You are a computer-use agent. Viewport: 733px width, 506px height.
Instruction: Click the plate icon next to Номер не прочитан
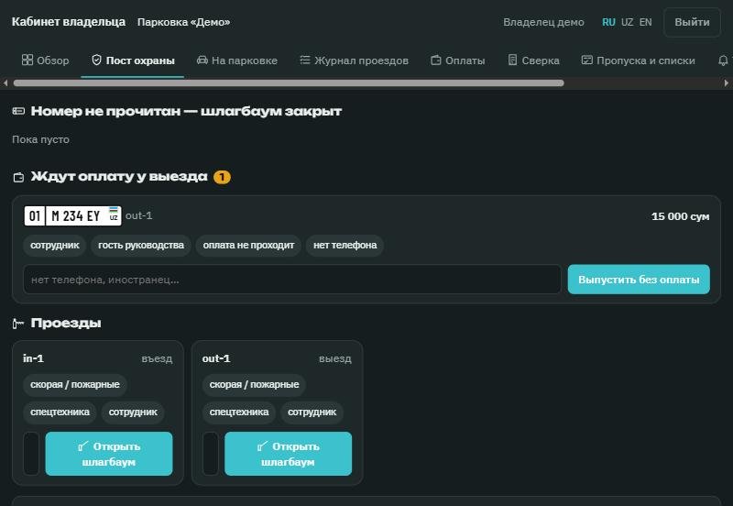click(18, 111)
